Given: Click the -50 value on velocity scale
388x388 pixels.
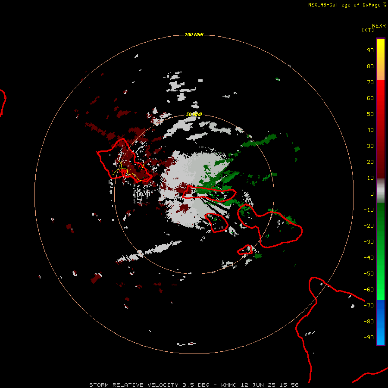Looking at the screenshot, I should (x=369, y=273).
